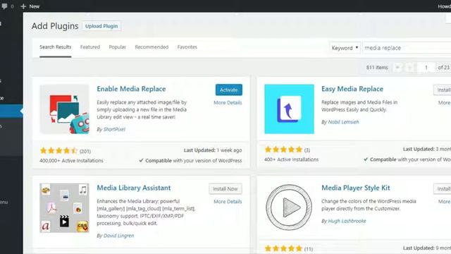
Task: Open the Media Library Assistant title link
Action: (134, 188)
